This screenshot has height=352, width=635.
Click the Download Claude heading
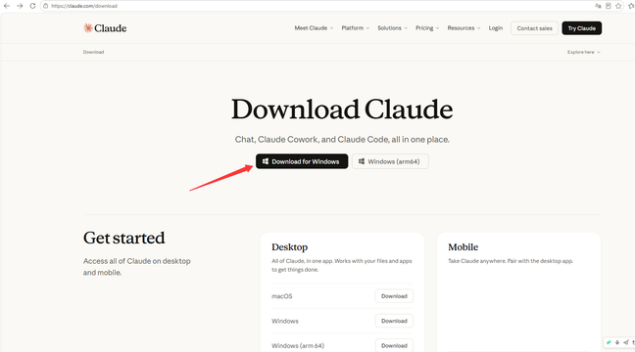pos(342,110)
